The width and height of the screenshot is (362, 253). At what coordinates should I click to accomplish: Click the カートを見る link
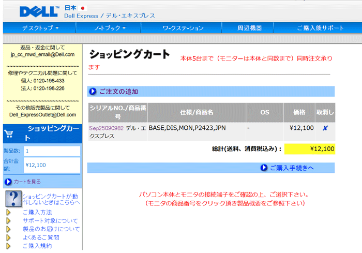coord(27,182)
